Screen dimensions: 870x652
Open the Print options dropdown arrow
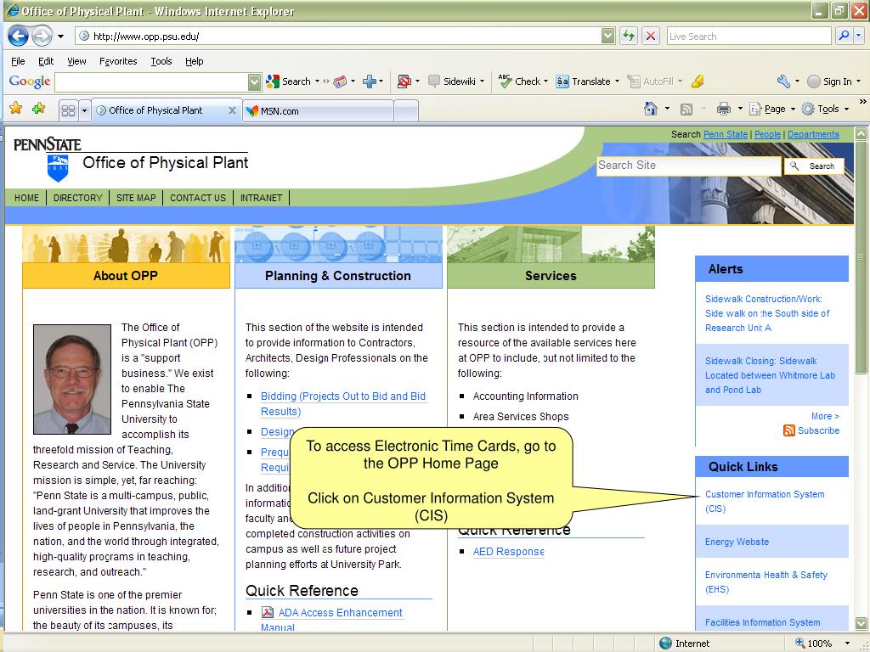click(740, 109)
